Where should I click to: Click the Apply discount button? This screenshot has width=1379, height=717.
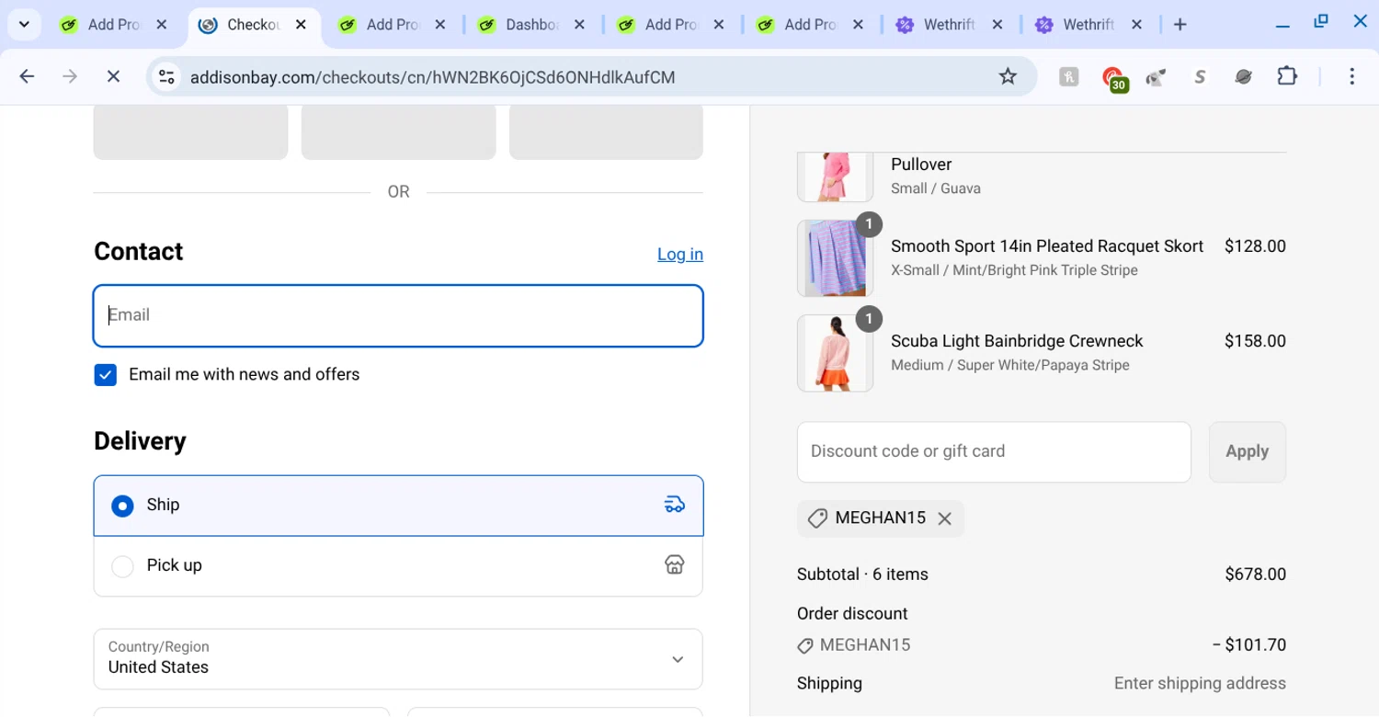pos(1247,452)
